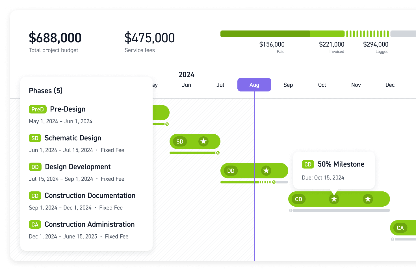Select the highlighted Aug month tab

(x=254, y=85)
